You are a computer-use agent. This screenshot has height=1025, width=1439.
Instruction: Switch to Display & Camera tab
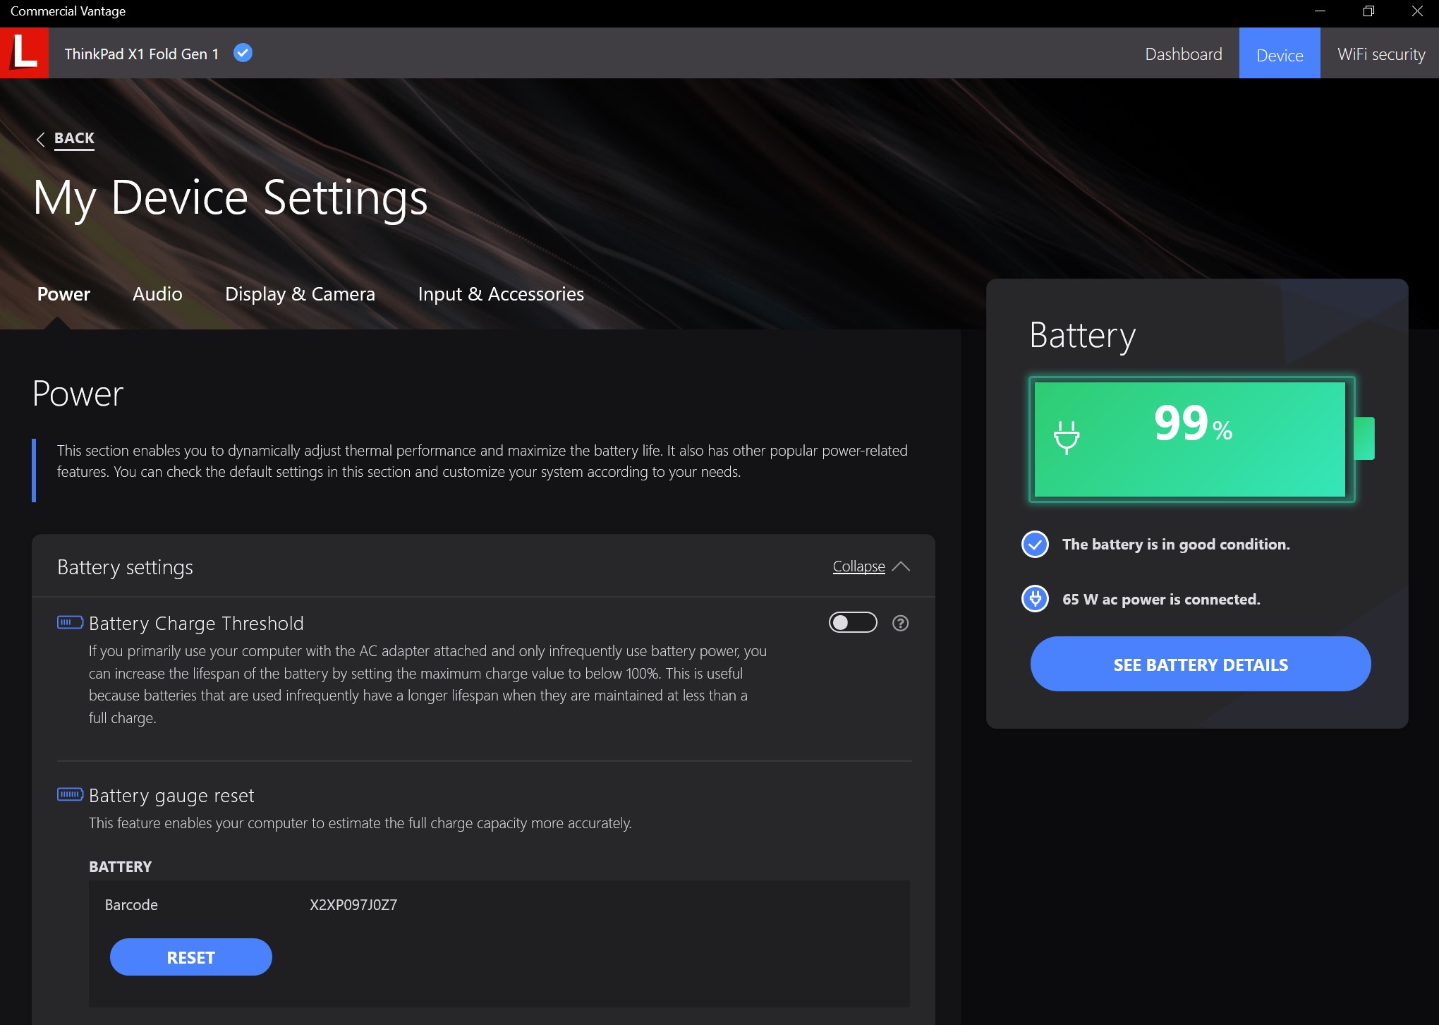(300, 294)
